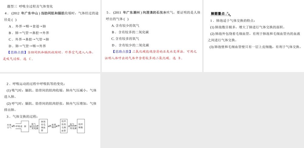Select option A. 含有较少的氧气
The width and height of the screenshot is (304, 148).
(x=125, y=25)
